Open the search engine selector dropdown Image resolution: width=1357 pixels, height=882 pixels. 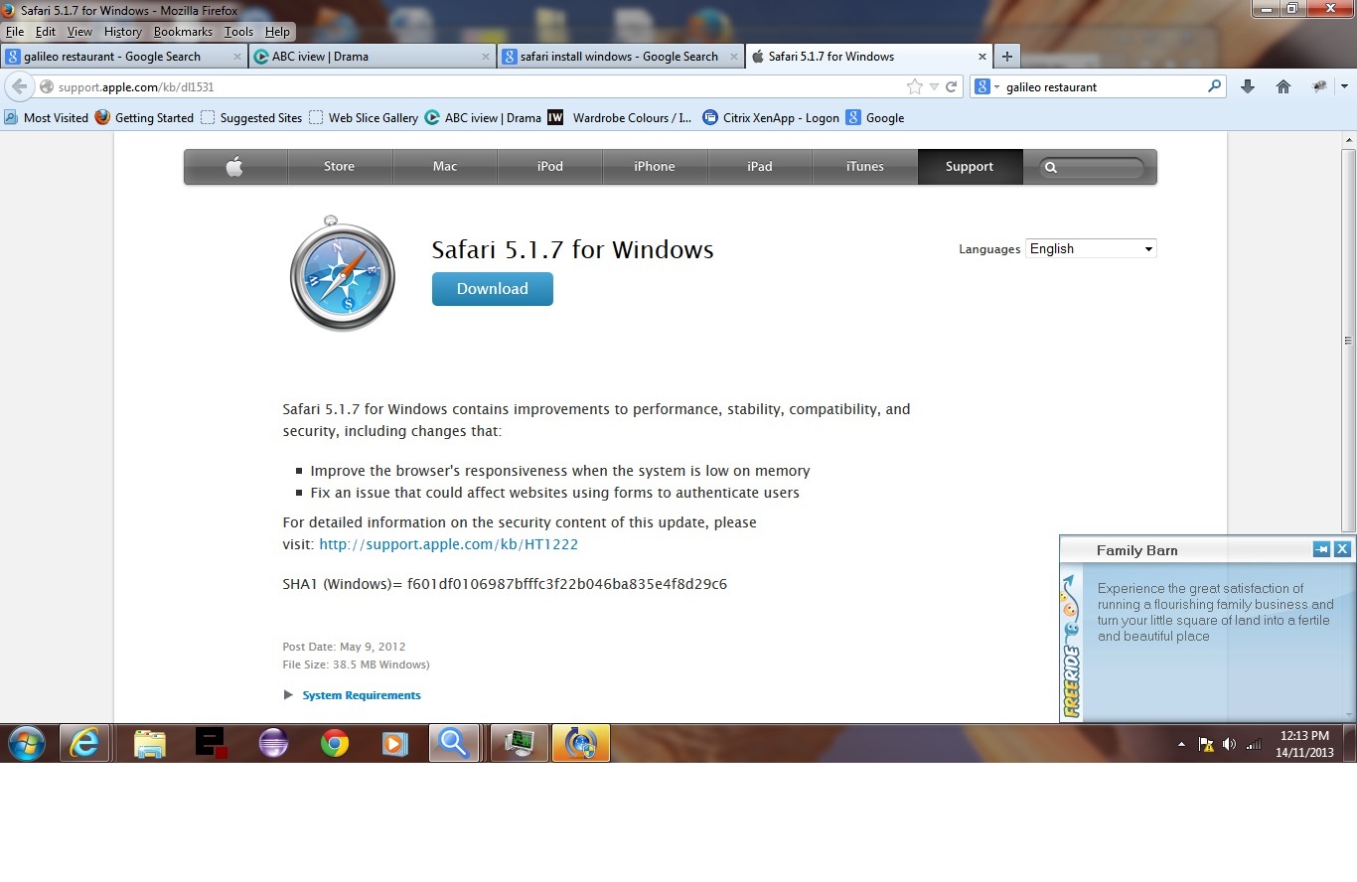point(985,87)
